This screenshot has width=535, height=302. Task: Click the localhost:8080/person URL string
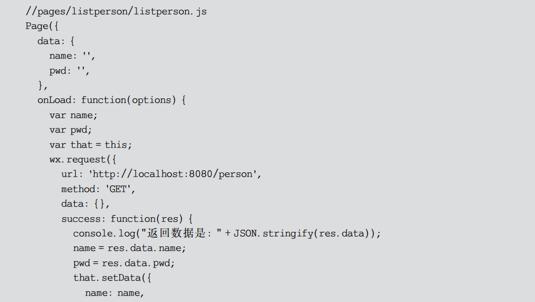click(175, 174)
